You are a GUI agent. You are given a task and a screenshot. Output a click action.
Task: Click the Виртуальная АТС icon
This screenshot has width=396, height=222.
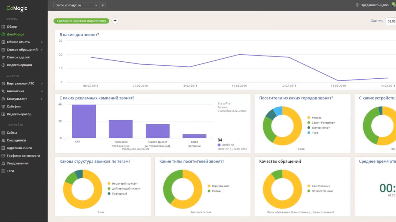click(x=3, y=84)
